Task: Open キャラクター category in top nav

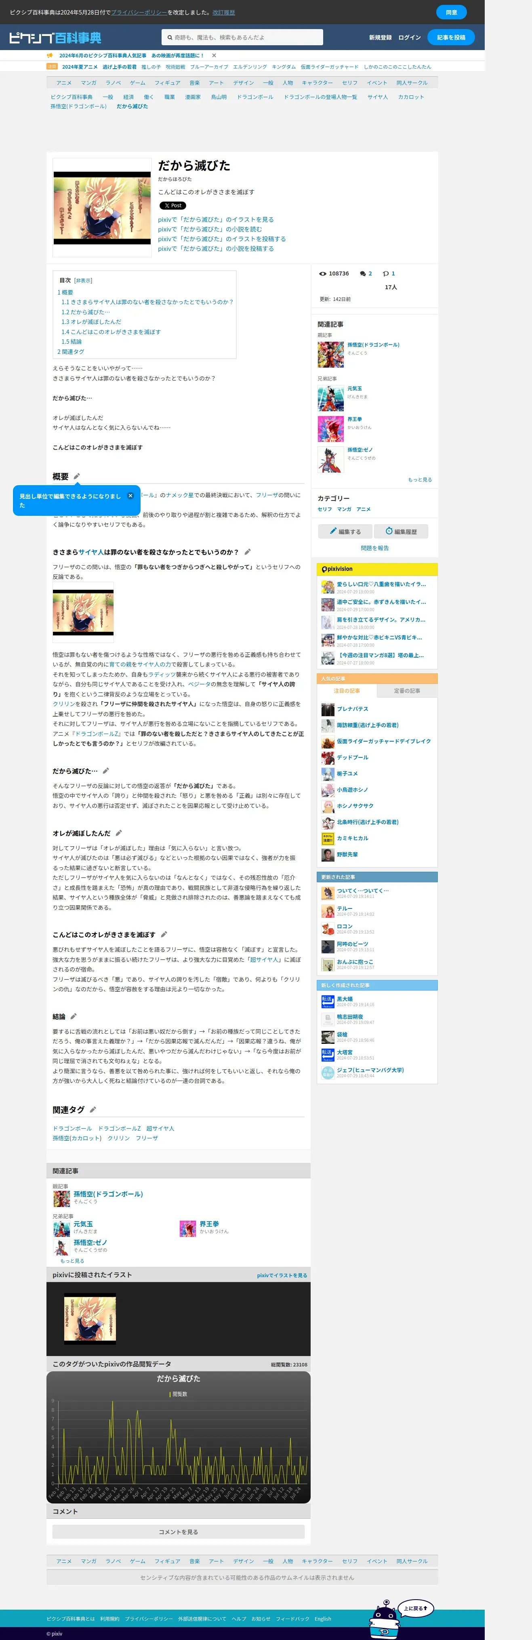Action: (317, 83)
